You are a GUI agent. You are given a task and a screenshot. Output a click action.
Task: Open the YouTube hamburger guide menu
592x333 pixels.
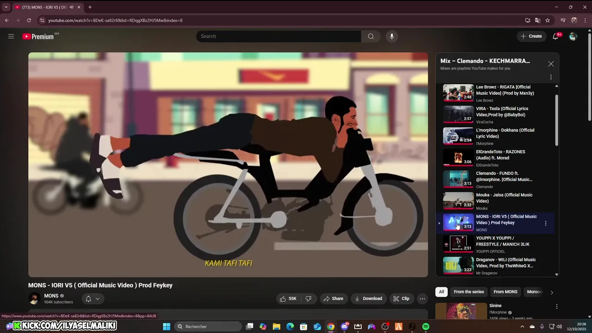point(11,36)
